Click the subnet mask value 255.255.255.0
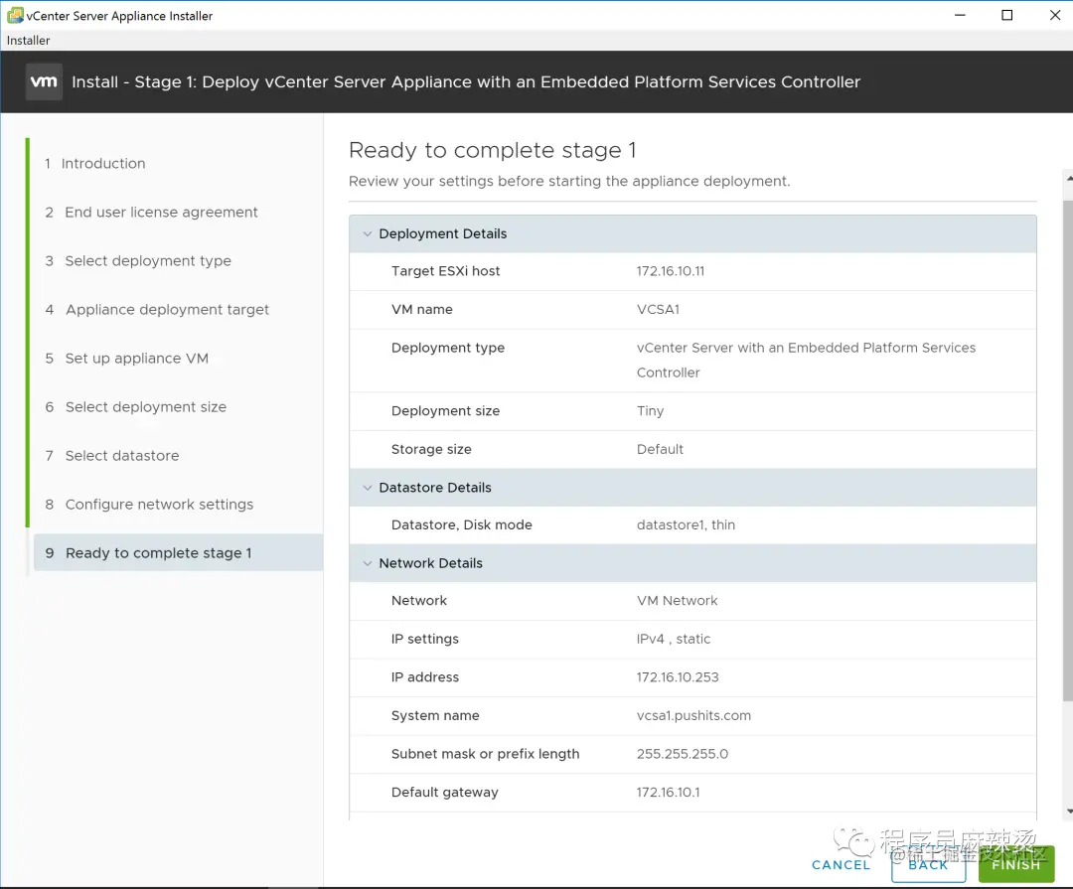This screenshot has width=1073, height=889. tap(683, 754)
